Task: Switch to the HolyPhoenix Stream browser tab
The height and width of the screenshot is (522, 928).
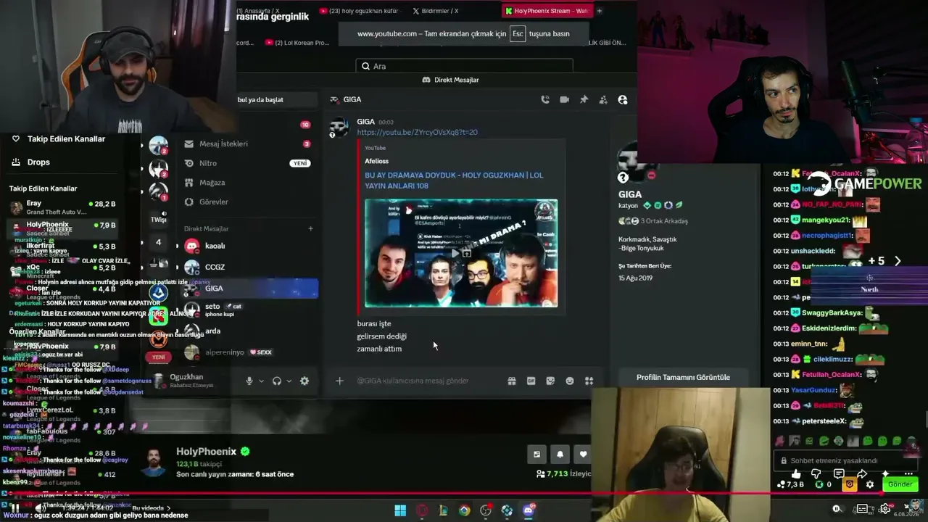Action: click(x=547, y=11)
